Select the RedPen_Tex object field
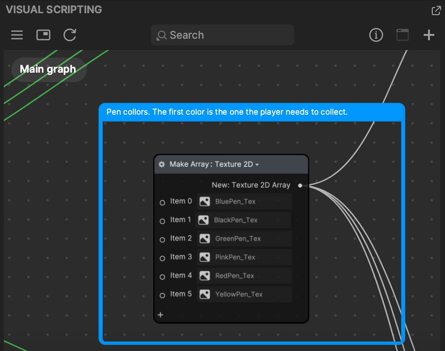445x351 pixels. pos(244,276)
